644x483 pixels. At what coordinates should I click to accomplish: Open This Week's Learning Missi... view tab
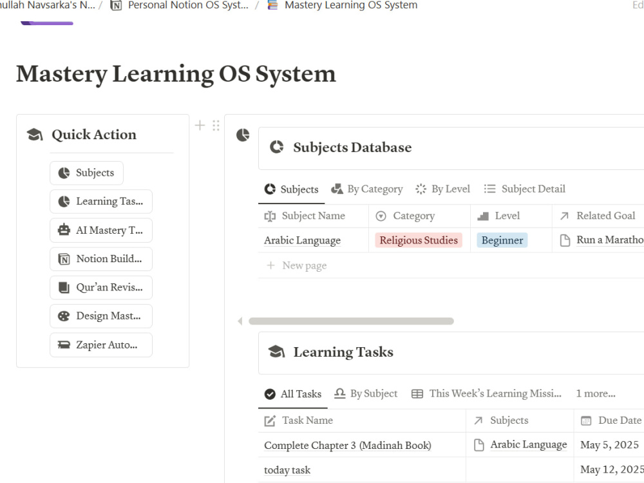point(486,393)
